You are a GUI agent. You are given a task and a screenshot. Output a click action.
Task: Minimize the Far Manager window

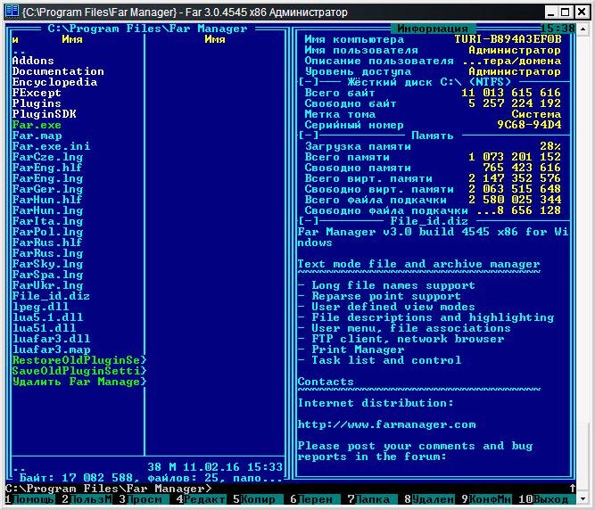click(x=551, y=12)
